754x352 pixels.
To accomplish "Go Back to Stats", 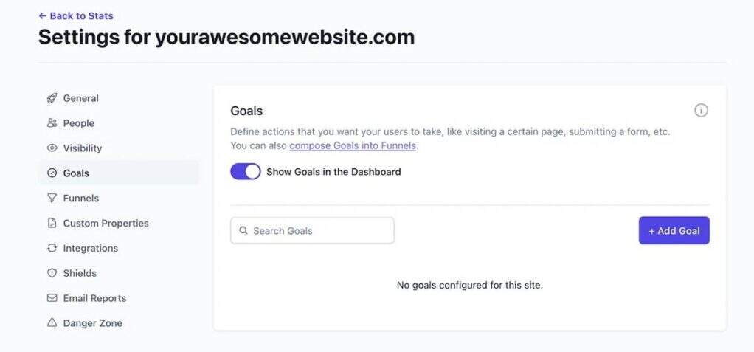I will click(x=76, y=15).
